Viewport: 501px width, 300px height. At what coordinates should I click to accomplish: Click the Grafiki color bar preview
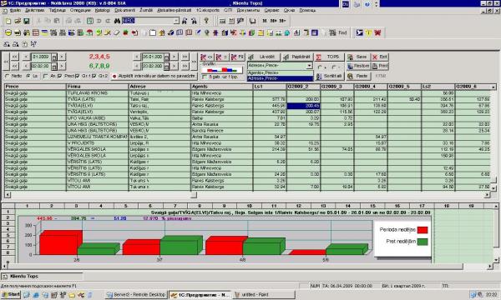222,70
